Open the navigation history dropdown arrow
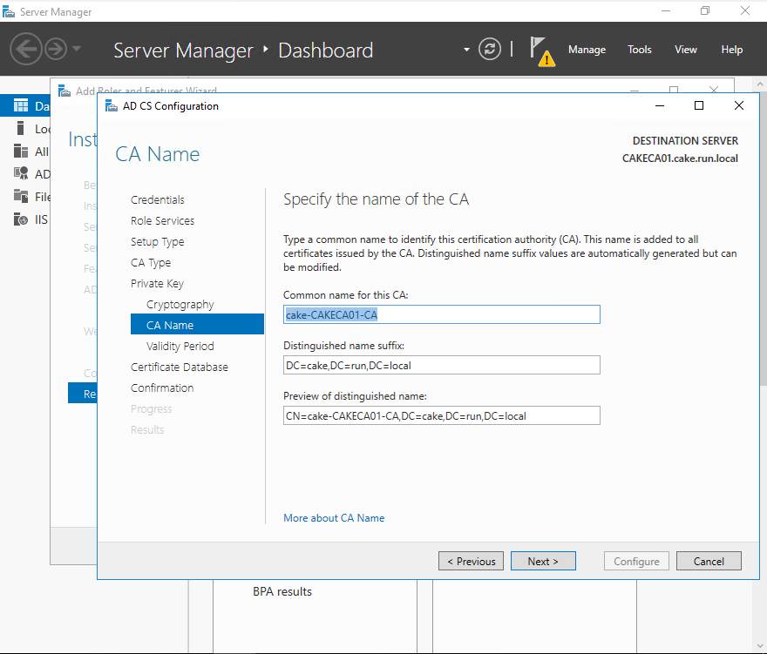This screenshot has width=767, height=654. click(x=77, y=49)
